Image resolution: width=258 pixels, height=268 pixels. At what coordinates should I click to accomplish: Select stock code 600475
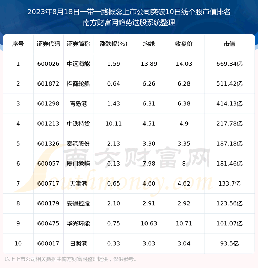click(48, 224)
